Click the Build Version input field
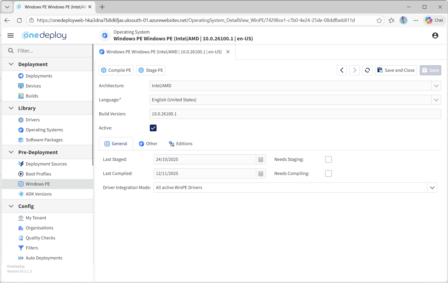Screen dimensions: 448x283 295,114
